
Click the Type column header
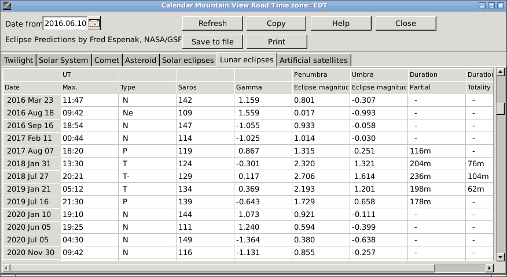[148, 87]
